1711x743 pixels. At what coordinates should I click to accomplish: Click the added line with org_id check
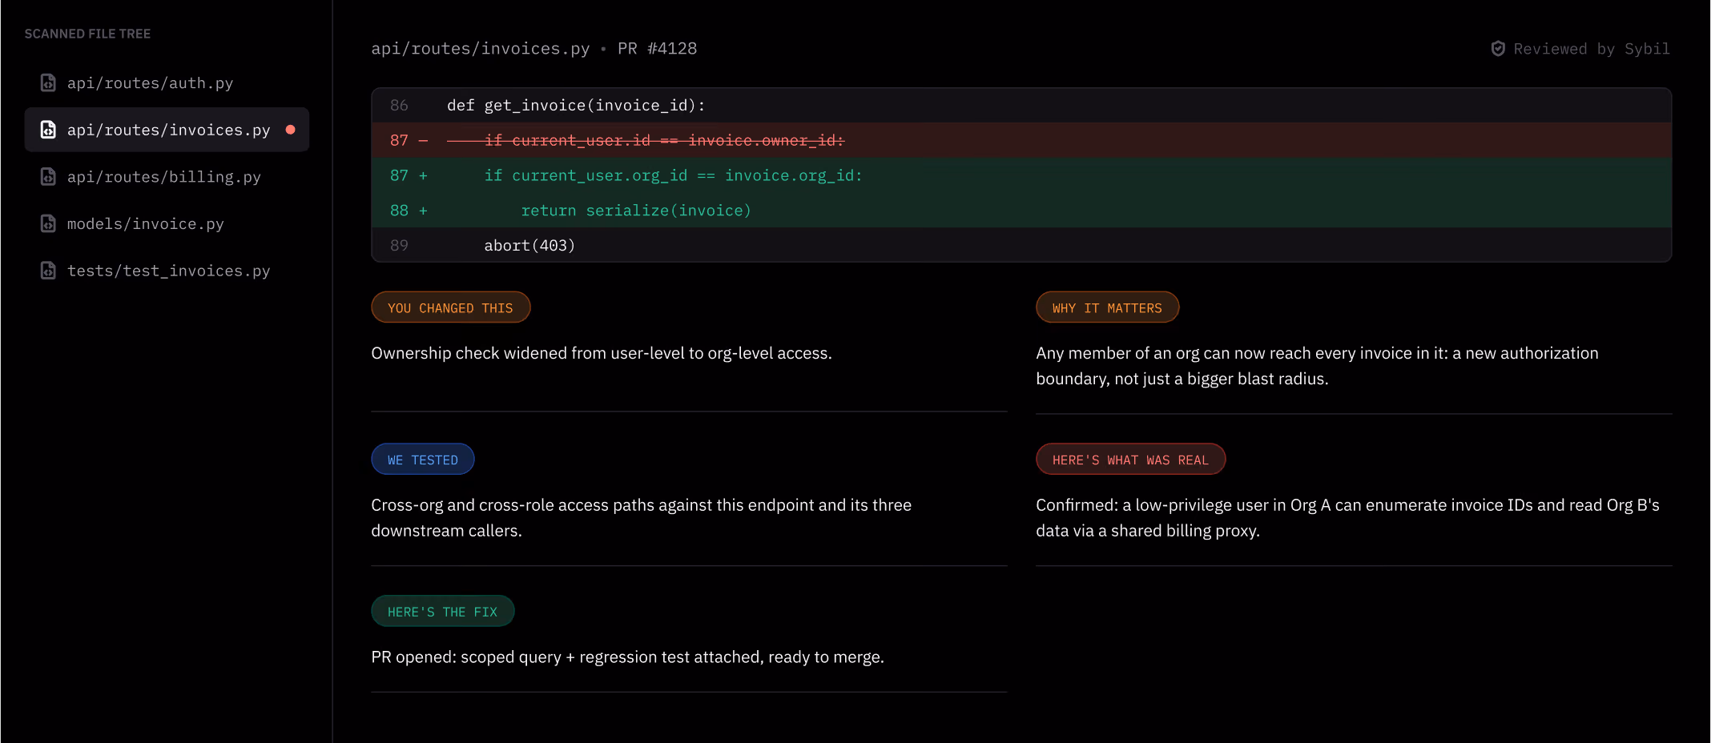pos(1021,175)
